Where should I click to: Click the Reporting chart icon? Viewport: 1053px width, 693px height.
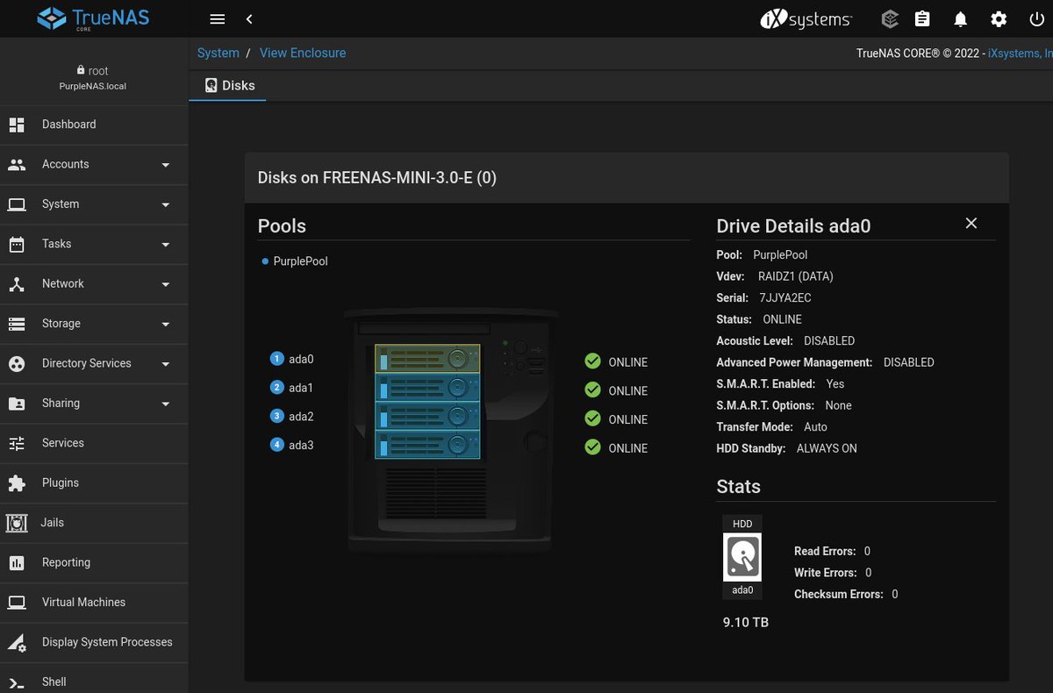coord(17,562)
